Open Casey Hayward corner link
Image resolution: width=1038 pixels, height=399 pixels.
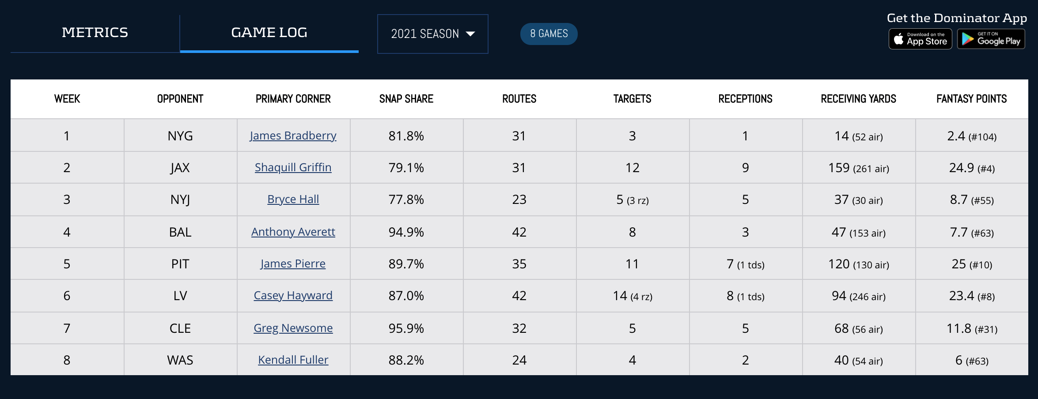tap(293, 295)
